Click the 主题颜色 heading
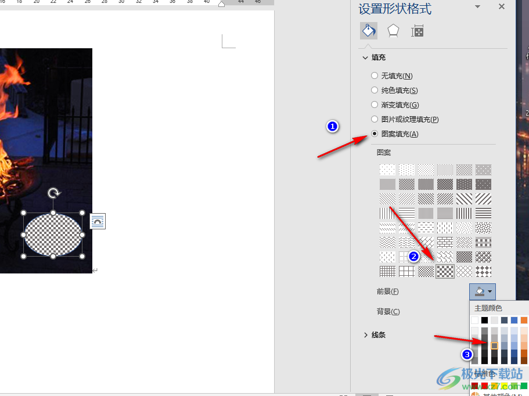 point(488,308)
